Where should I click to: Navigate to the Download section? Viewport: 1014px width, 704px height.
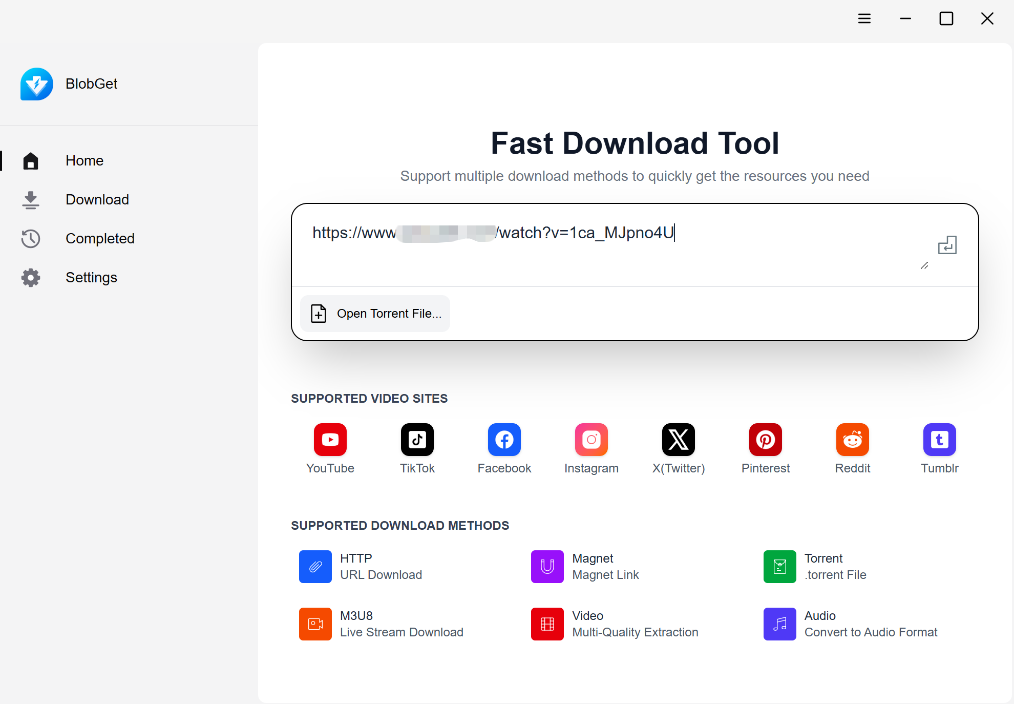[97, 199]
